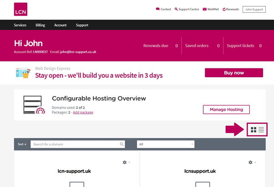The height and width of the screenshot is (187, 274).
Task: Click the lcn-support.uk domain name
Action: pyautogui.click(x=74, y=171)
